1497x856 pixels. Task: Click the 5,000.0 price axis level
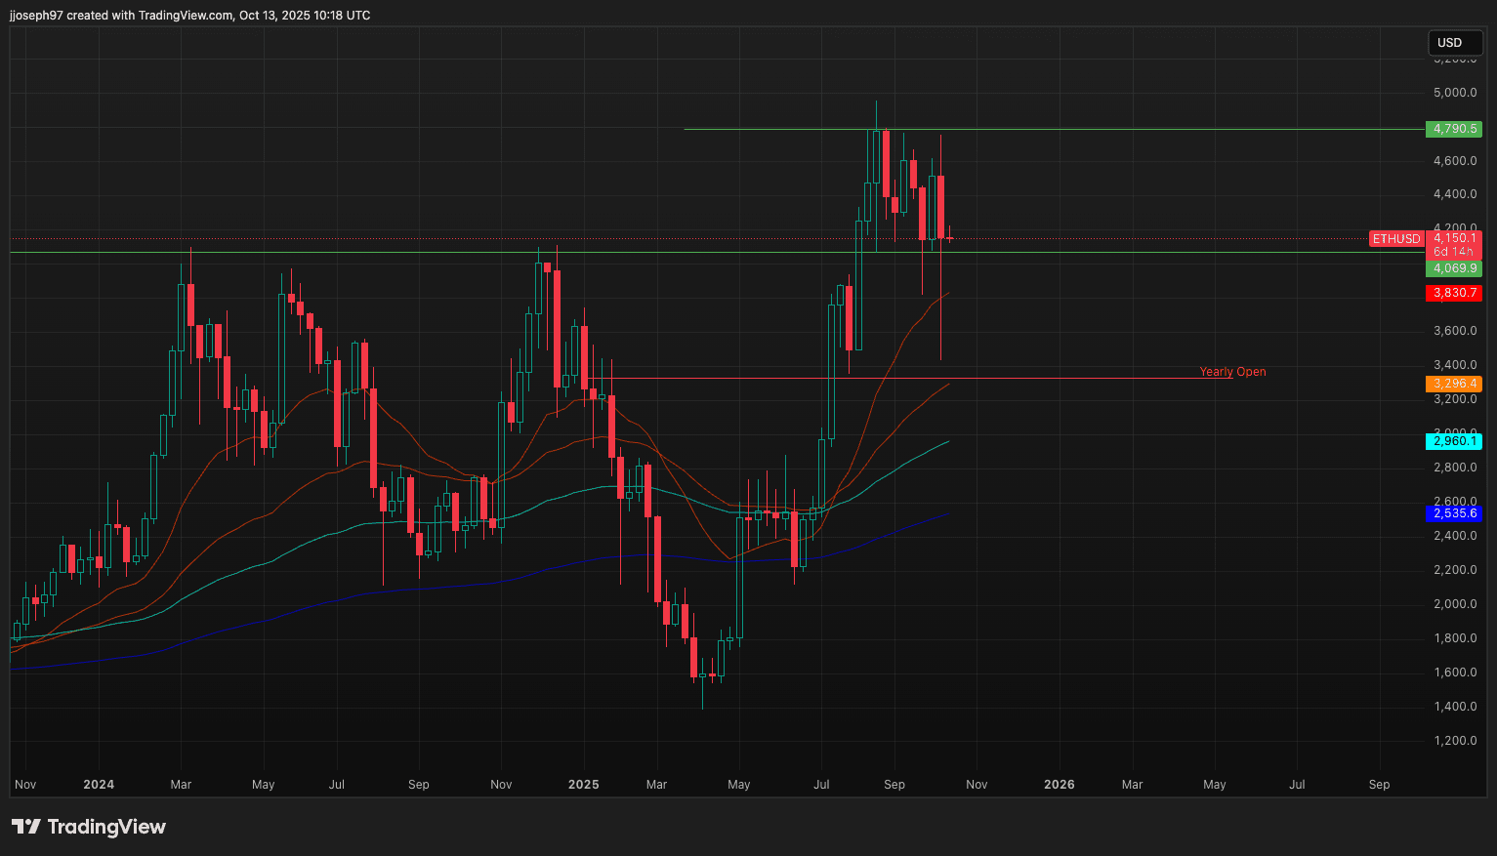[x=1454, y=93]
